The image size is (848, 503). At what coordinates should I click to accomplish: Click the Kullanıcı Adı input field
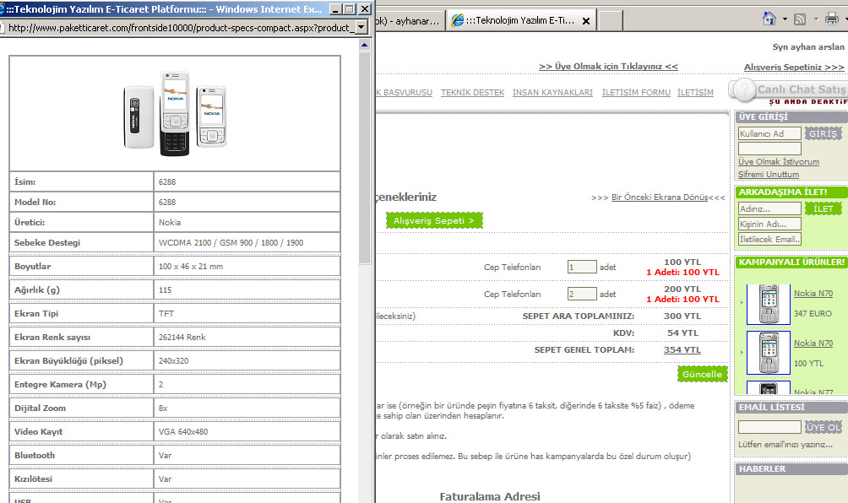pos(769,133)
